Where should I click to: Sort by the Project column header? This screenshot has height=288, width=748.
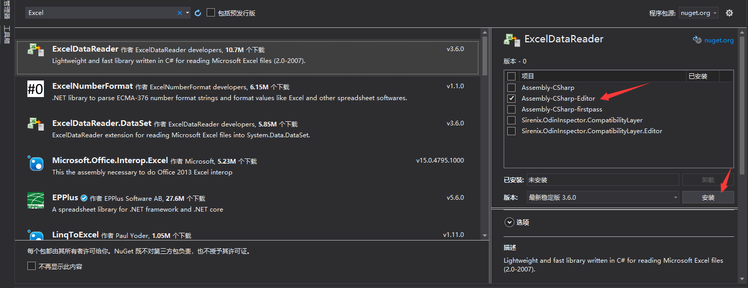(x=602, y=76)
